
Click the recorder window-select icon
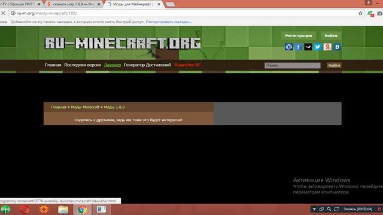pyautogui.click(x=321, y=209)
